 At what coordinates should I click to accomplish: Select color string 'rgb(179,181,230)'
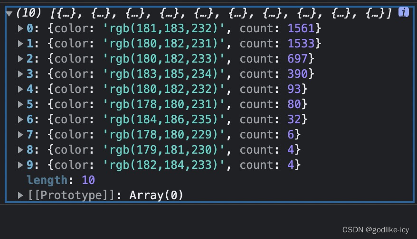pyautogui.click(x=163, y=150)
